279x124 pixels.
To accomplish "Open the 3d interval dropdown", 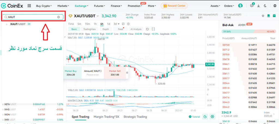I will tap(117, 24).
